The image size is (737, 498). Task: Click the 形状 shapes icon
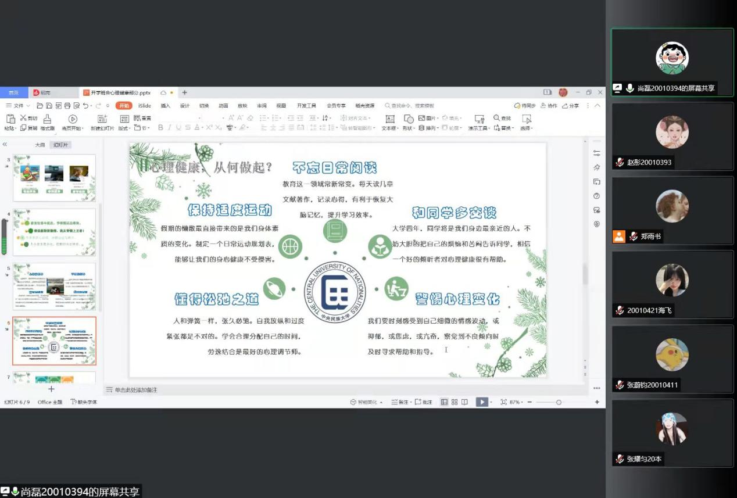[409, 119]
